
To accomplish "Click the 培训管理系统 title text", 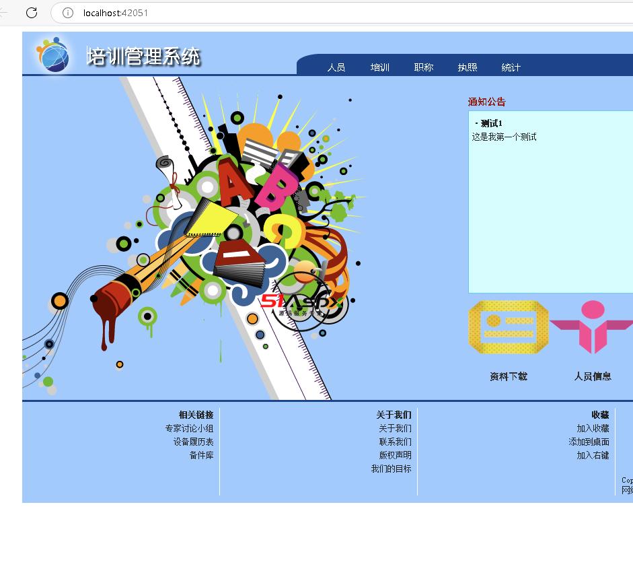I will point(143,57).
